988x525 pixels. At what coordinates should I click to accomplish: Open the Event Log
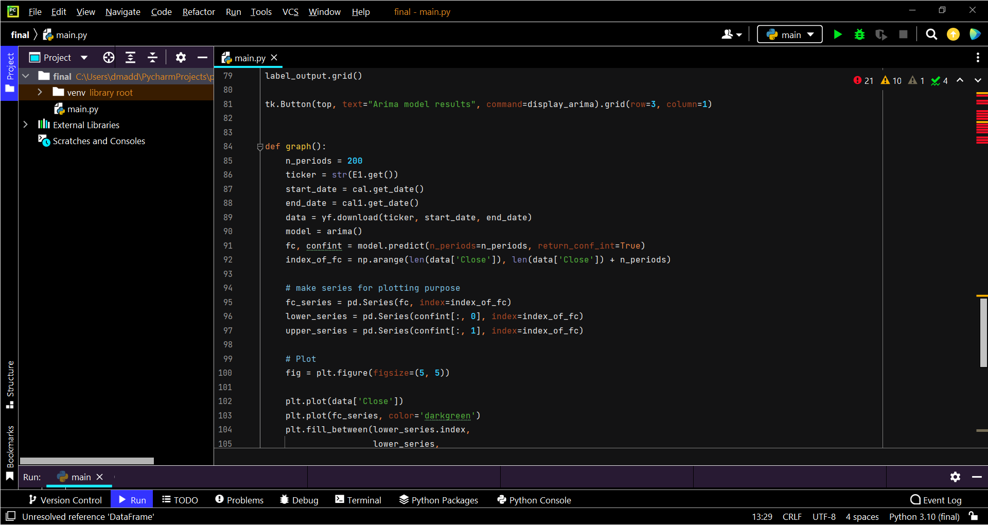[936, 500]
